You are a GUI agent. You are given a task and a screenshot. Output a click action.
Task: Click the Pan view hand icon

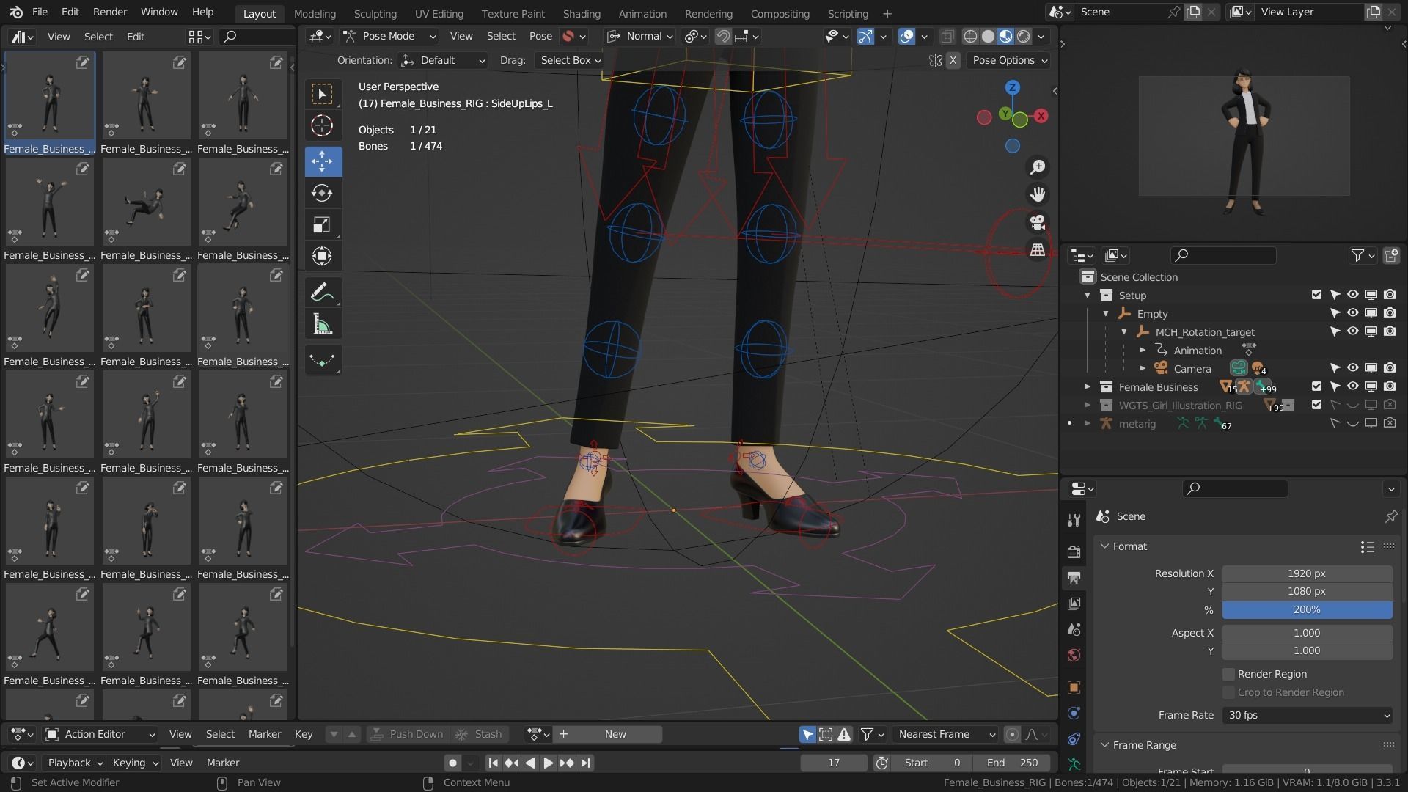point(1037,194)
